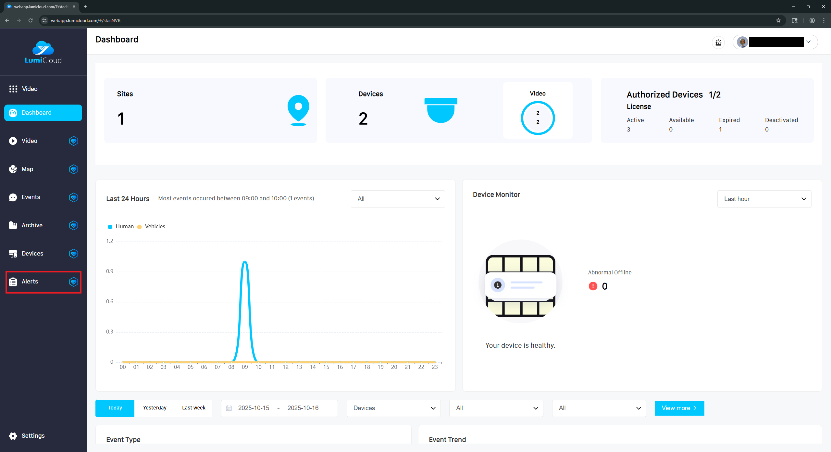
Task: Click the start date 2025-10-15 field
Action: (x=254, y=408)
